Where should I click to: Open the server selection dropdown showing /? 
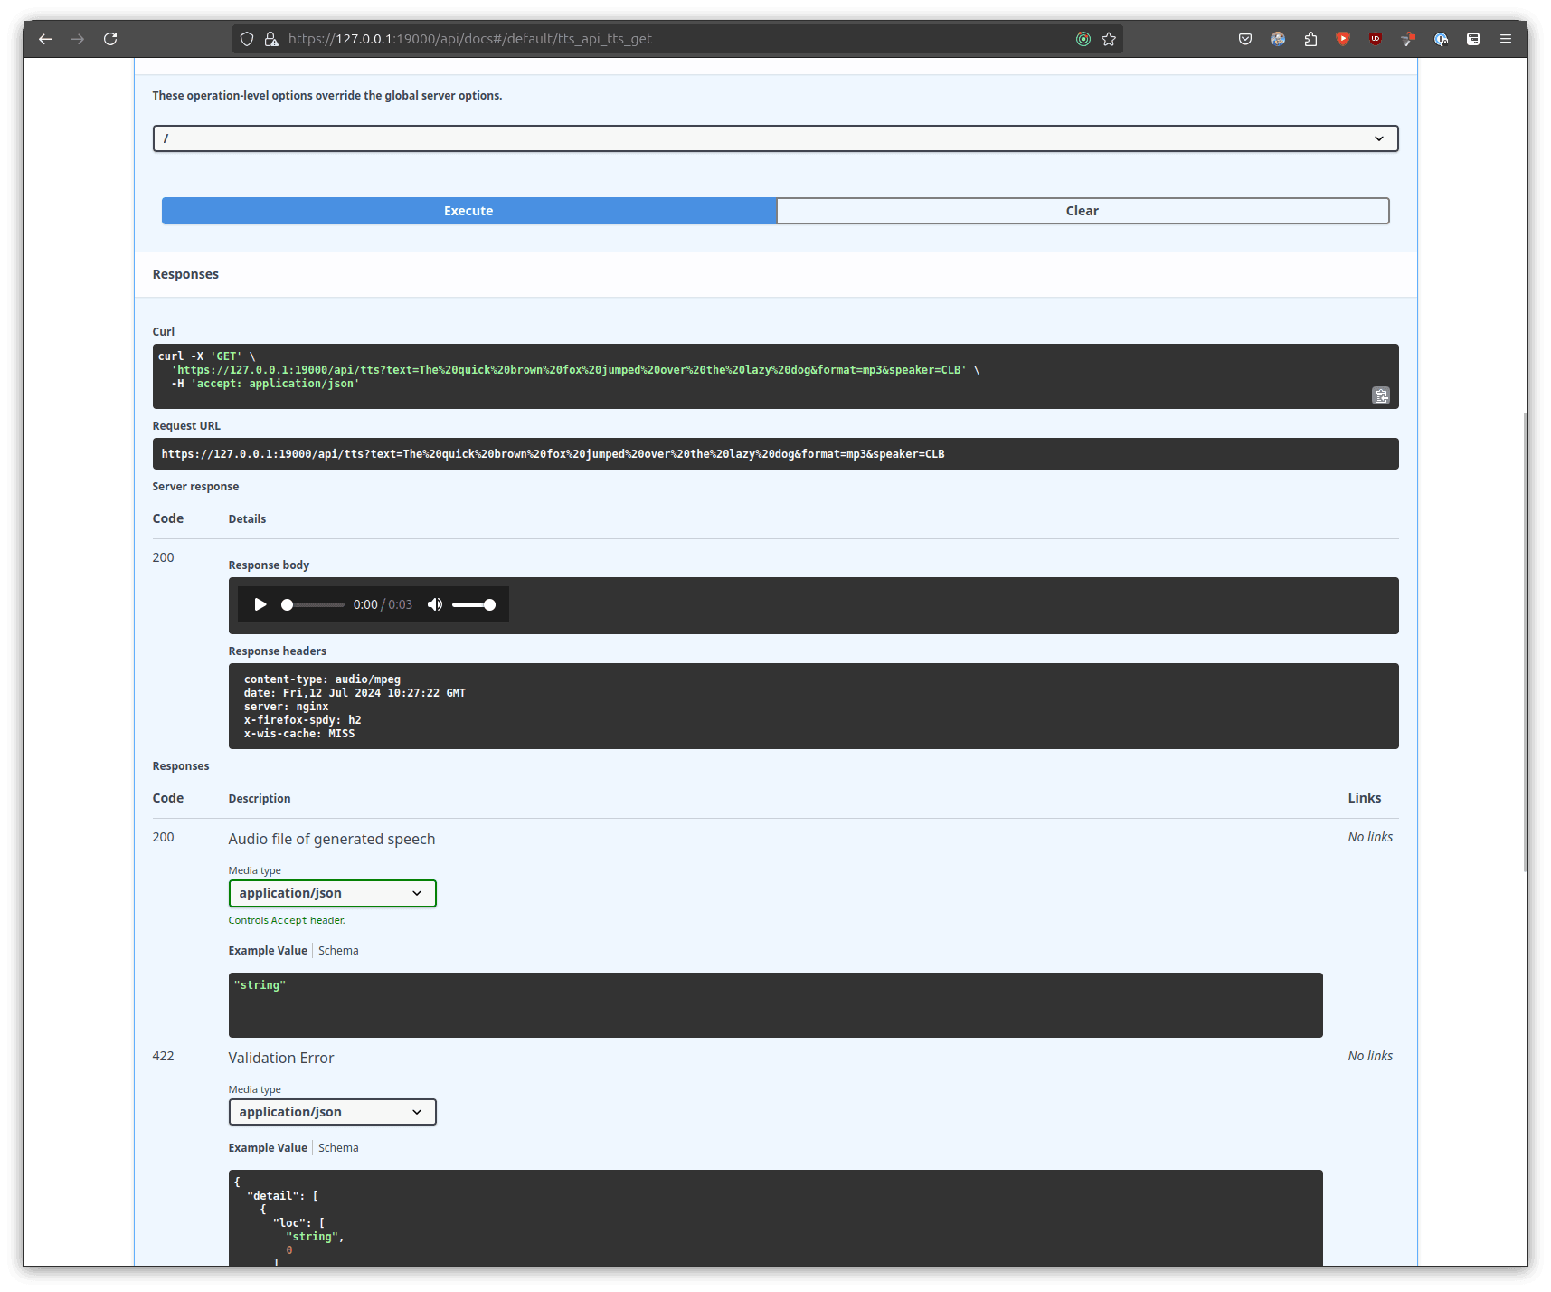tap(775, 138)
